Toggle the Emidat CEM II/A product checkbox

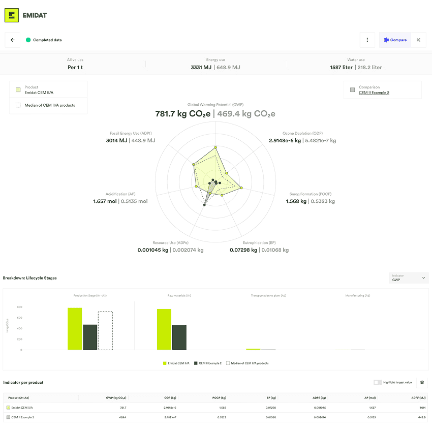pyautogui.click(x=18, y=90)
